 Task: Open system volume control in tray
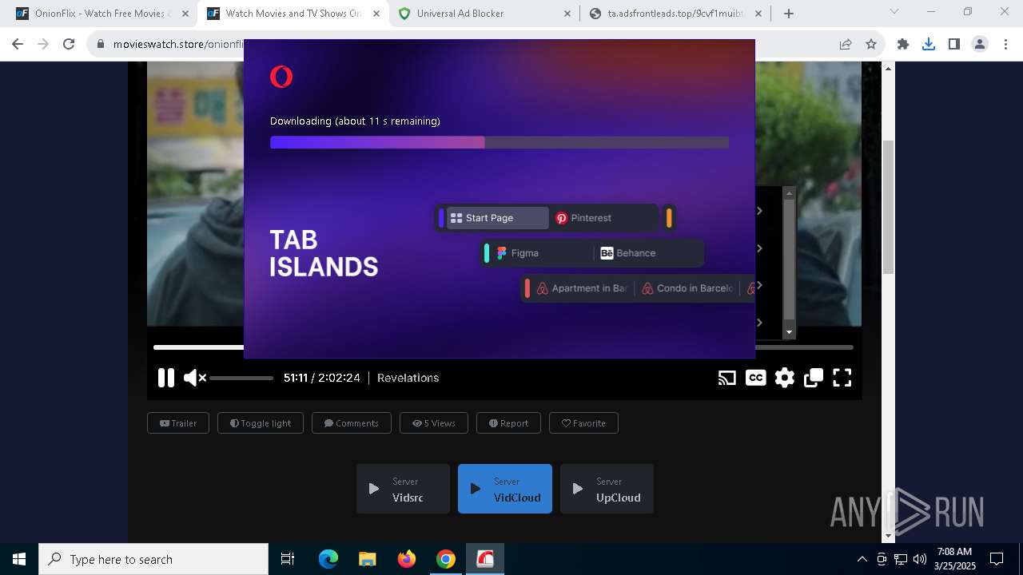coord(920,559)
